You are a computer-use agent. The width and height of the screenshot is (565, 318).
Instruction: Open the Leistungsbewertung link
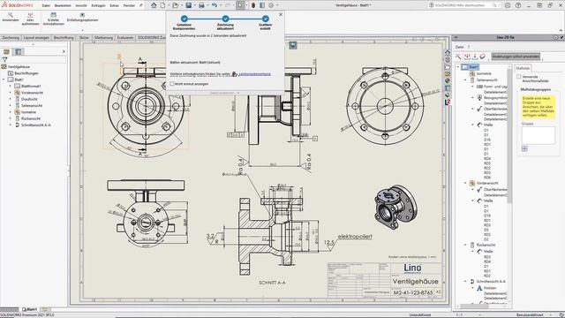click(254, 74)
